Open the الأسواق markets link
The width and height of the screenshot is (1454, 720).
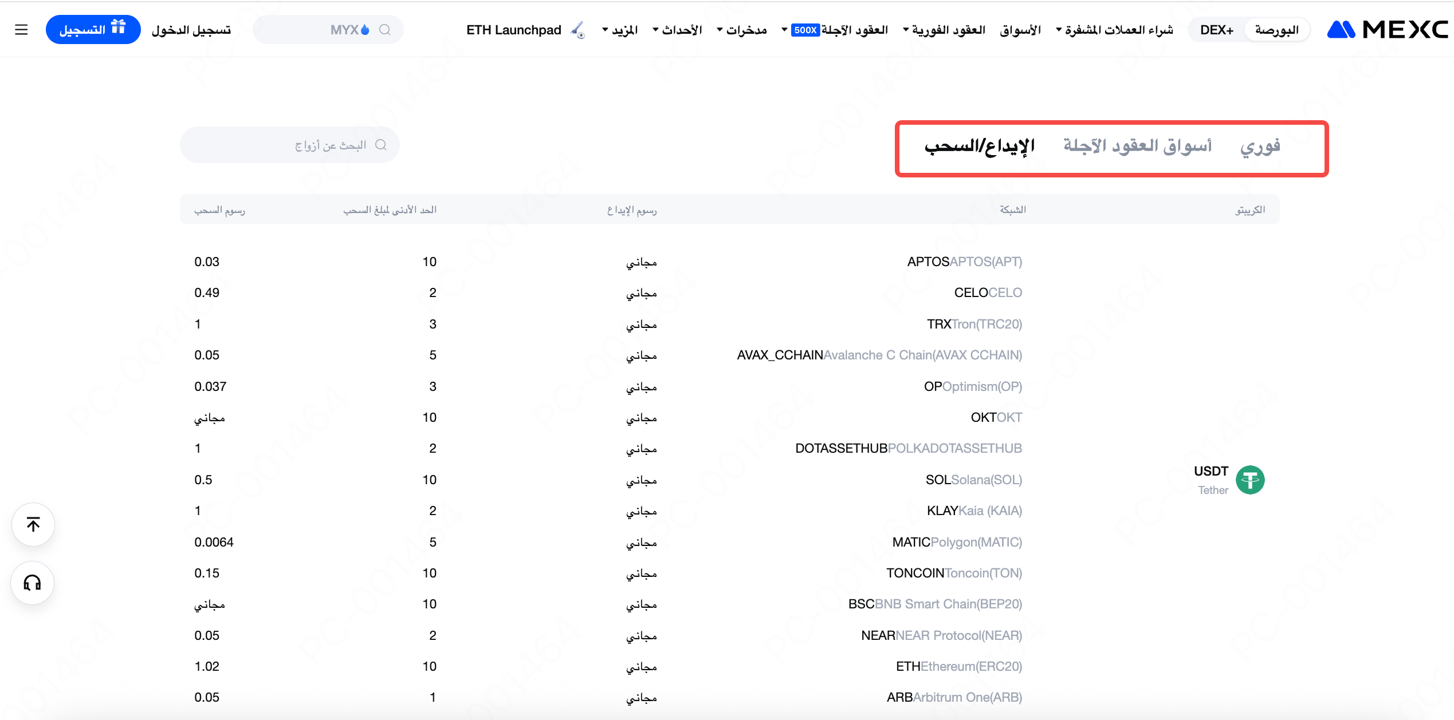click(1020, 30)
